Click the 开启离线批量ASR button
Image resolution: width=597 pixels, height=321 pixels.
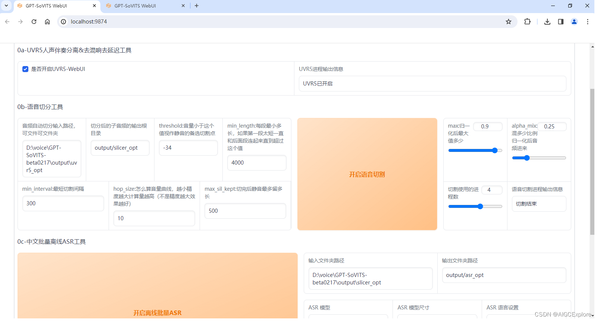pyautogui.click(x=157, y=286)
